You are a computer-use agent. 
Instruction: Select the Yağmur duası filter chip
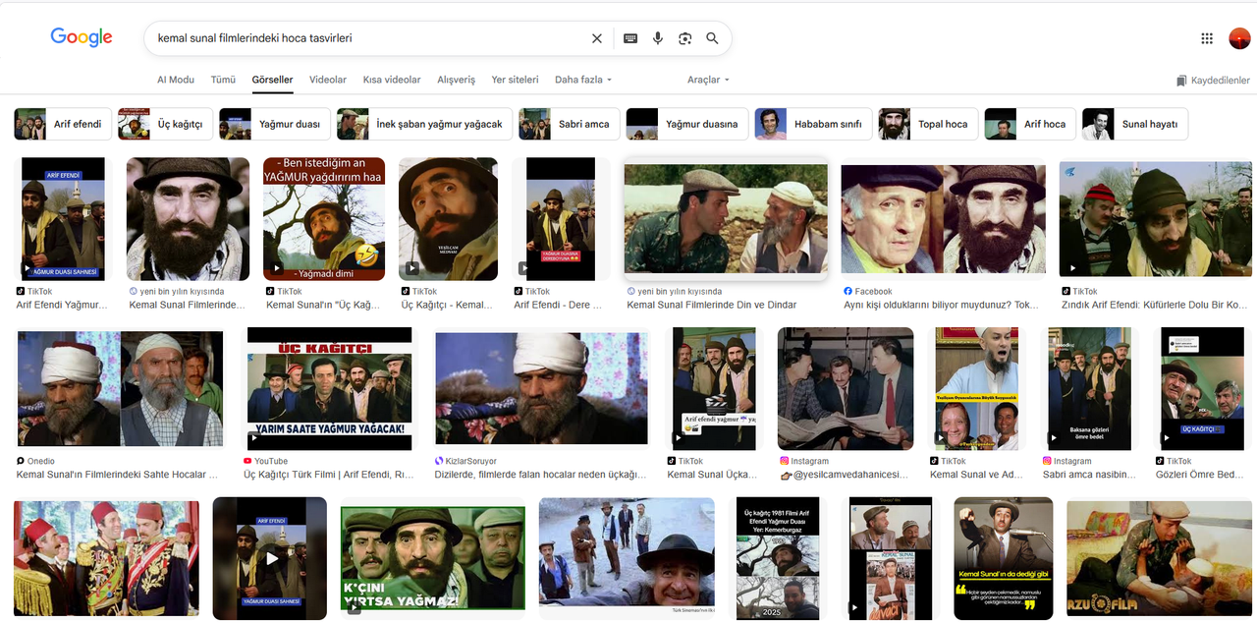[274, 125]
